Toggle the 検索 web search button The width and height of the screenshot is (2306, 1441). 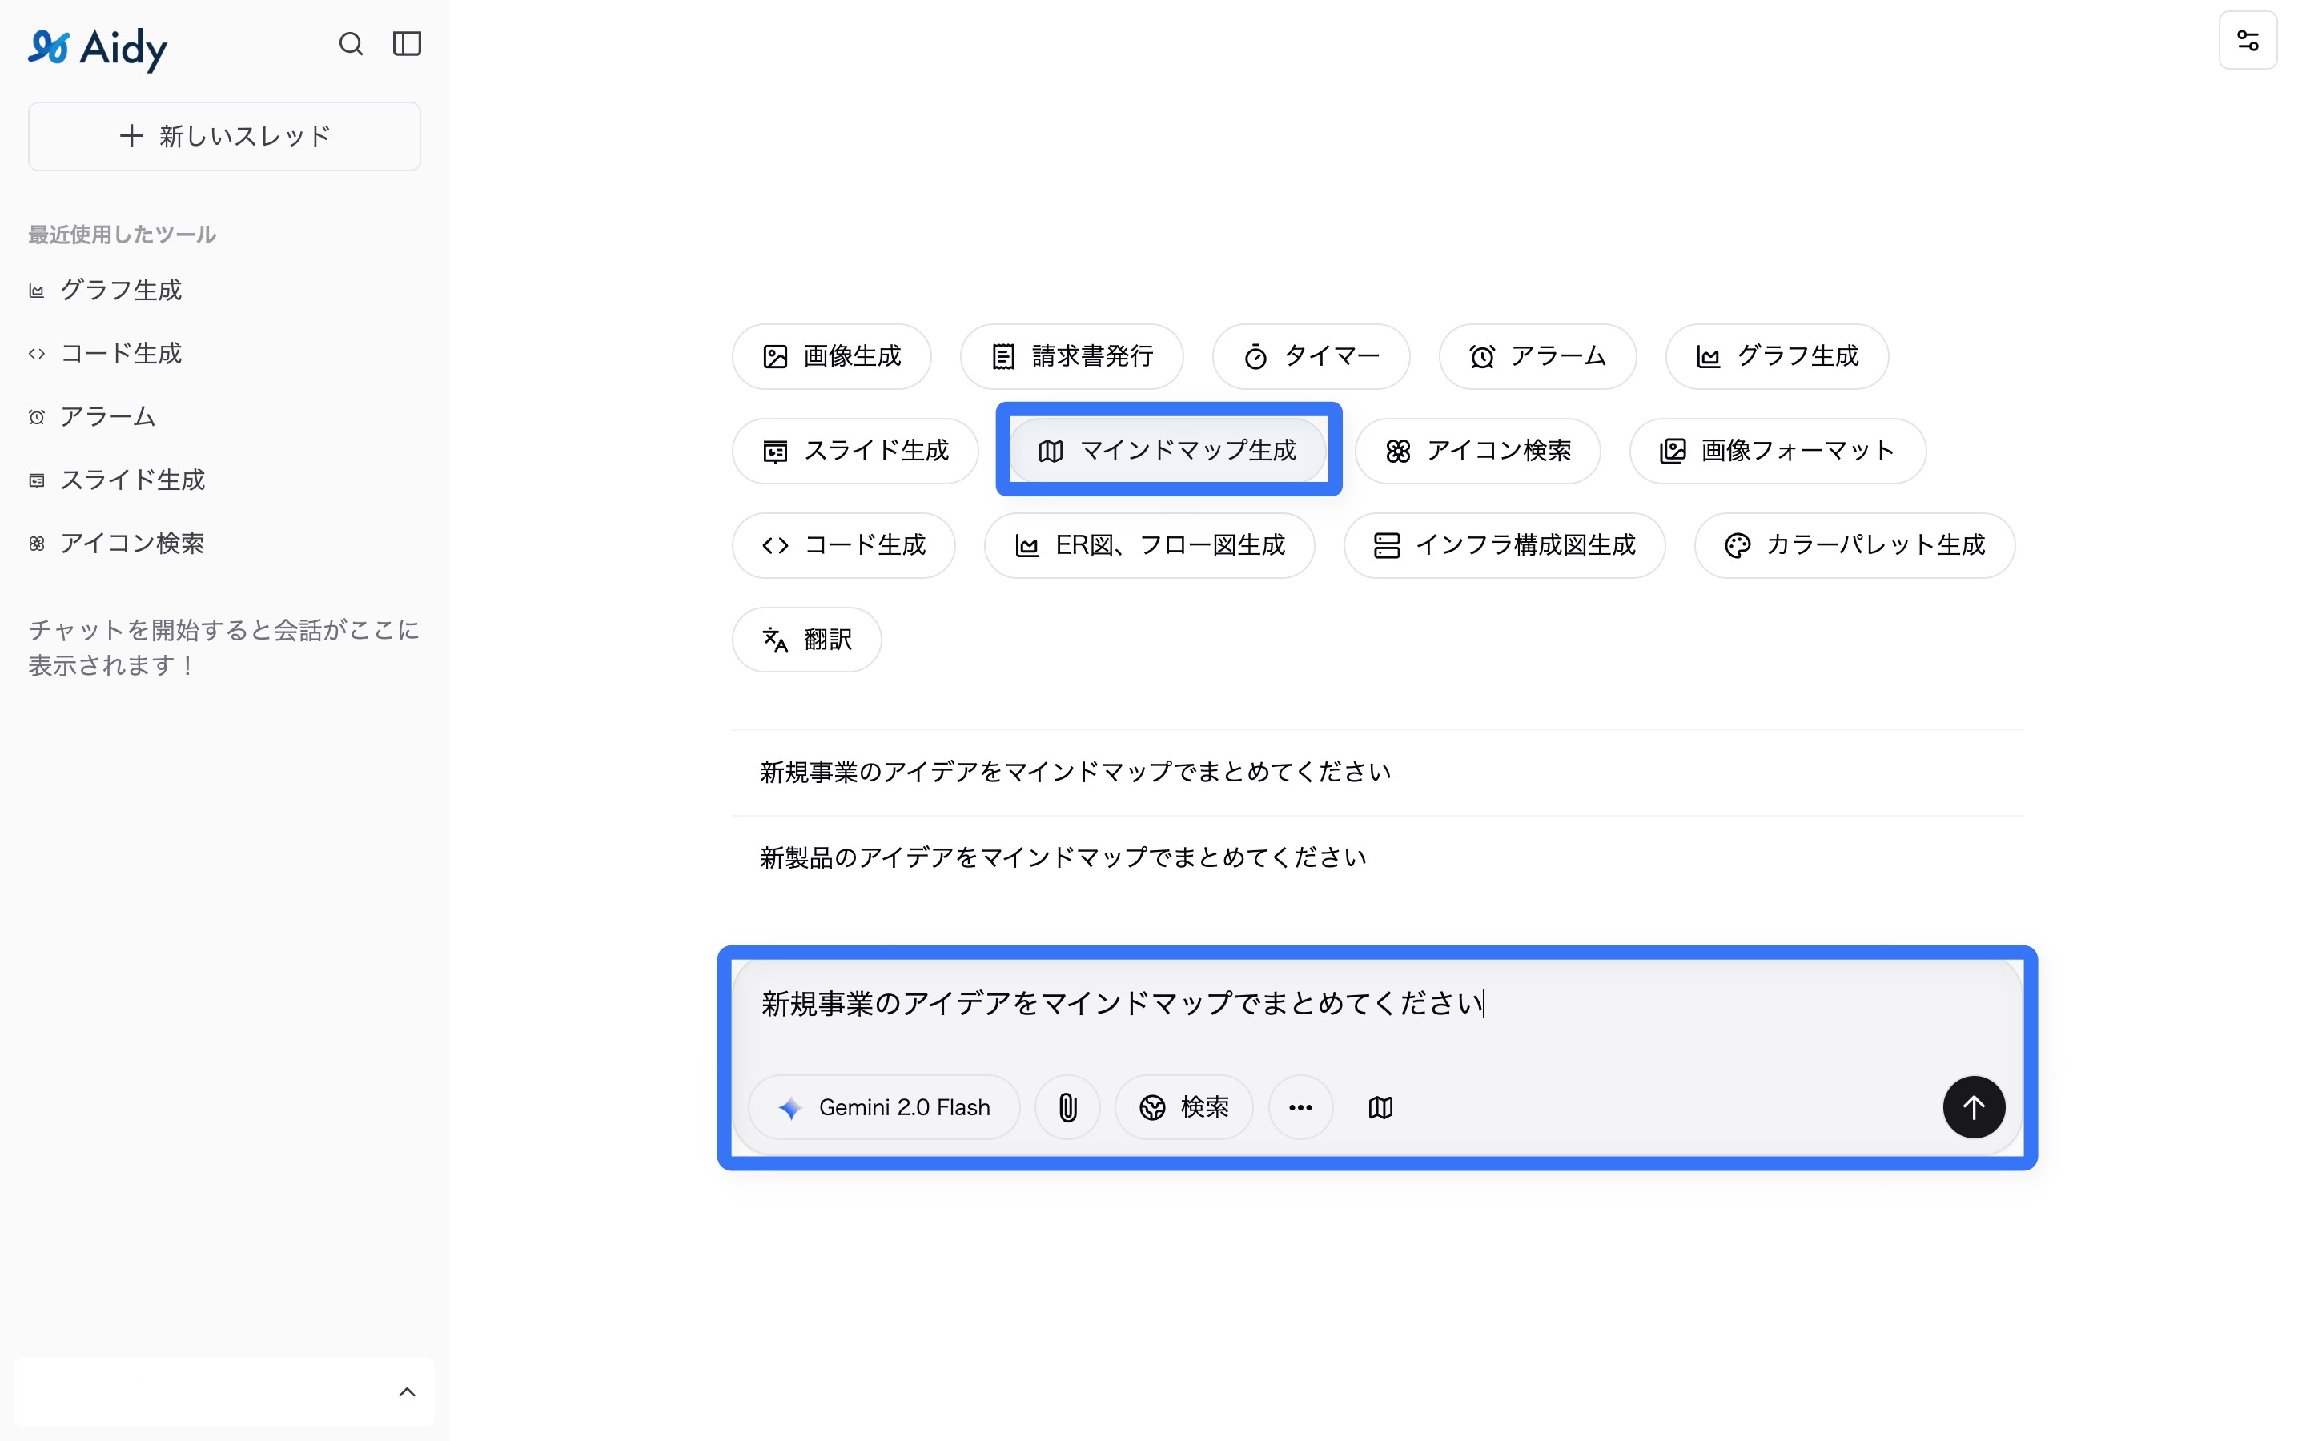(1183, 1107)
